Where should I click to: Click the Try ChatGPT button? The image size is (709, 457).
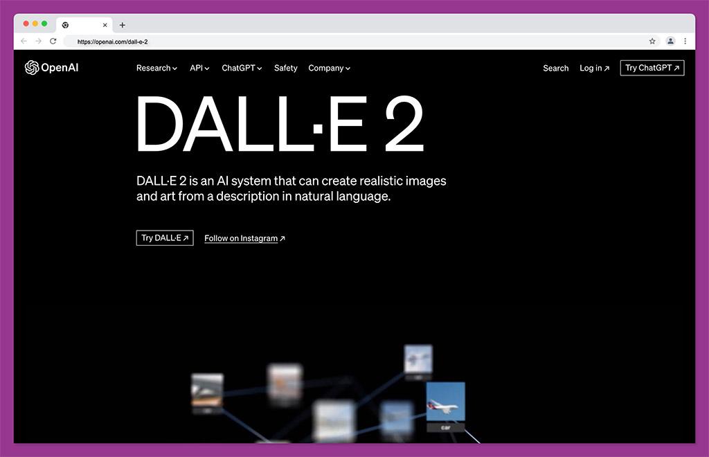[652, 68]
